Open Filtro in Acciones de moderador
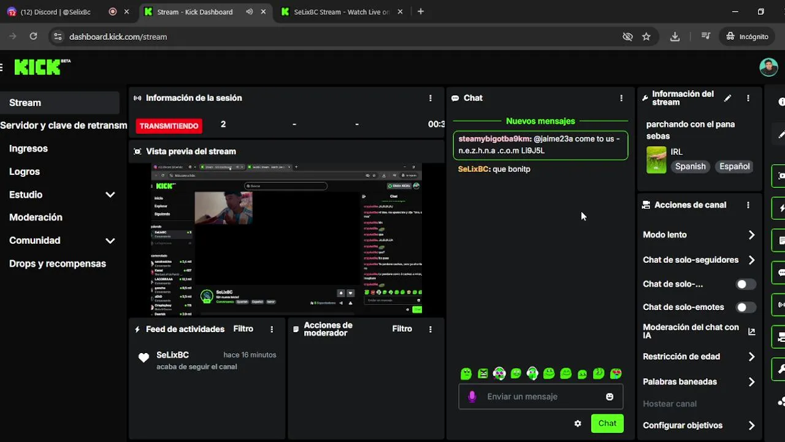785x442 pixels. 402,329
